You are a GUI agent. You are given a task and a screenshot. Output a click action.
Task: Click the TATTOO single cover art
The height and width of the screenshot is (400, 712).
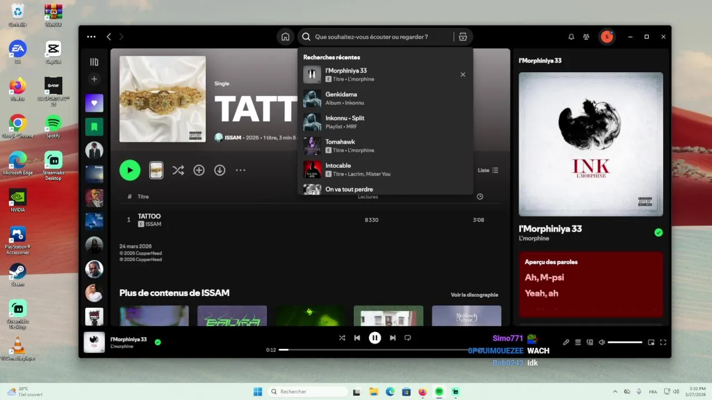point(162,99)
